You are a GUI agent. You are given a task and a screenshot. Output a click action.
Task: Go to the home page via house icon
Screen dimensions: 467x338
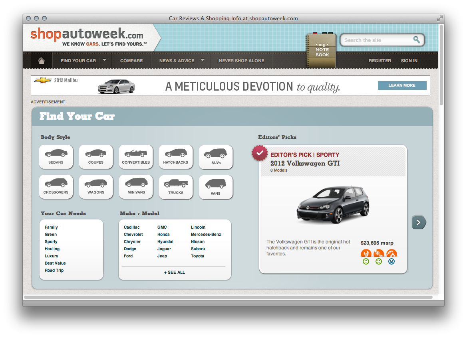pyautogui.click(x=42, y=61)
